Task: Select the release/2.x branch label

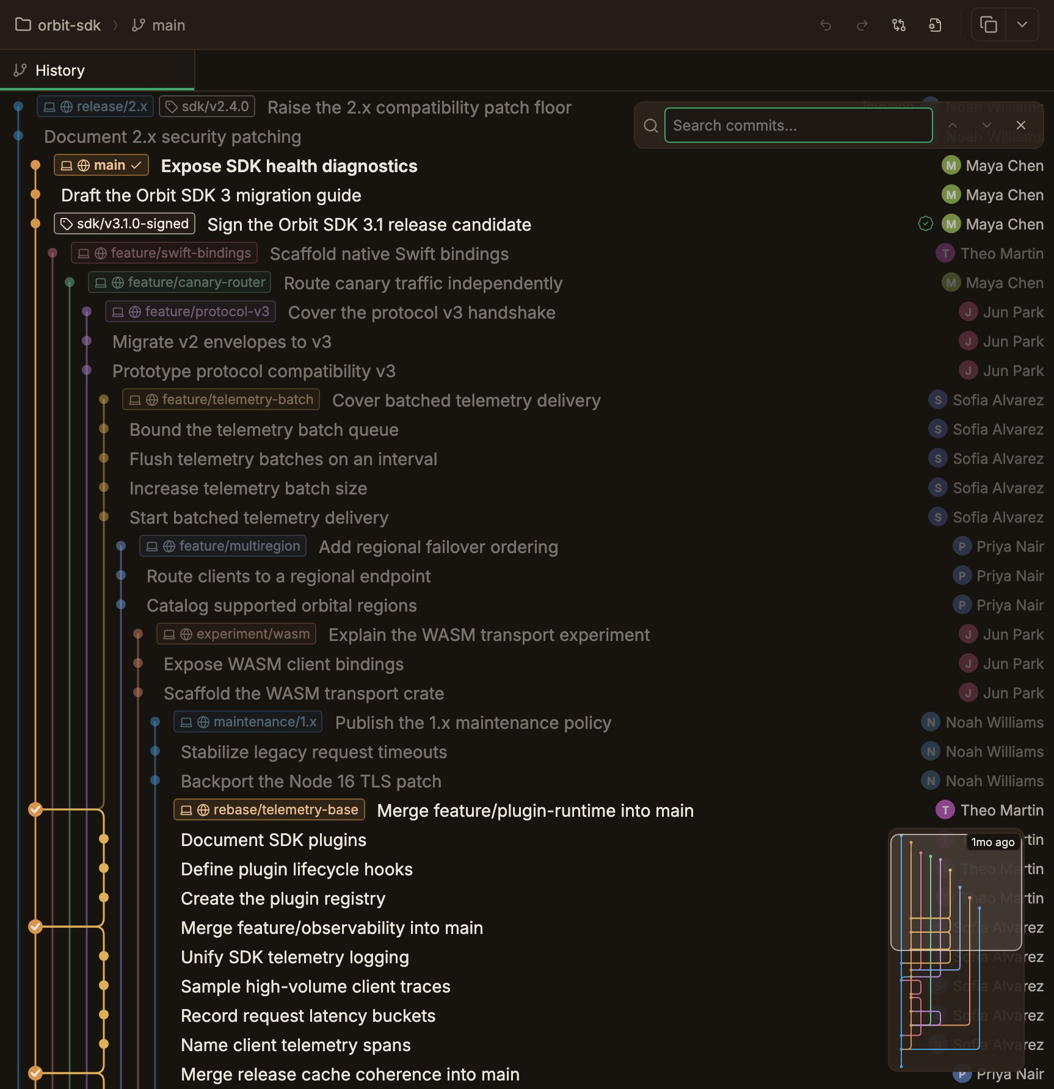Action: pyautogui.click(x=95, y=106)
